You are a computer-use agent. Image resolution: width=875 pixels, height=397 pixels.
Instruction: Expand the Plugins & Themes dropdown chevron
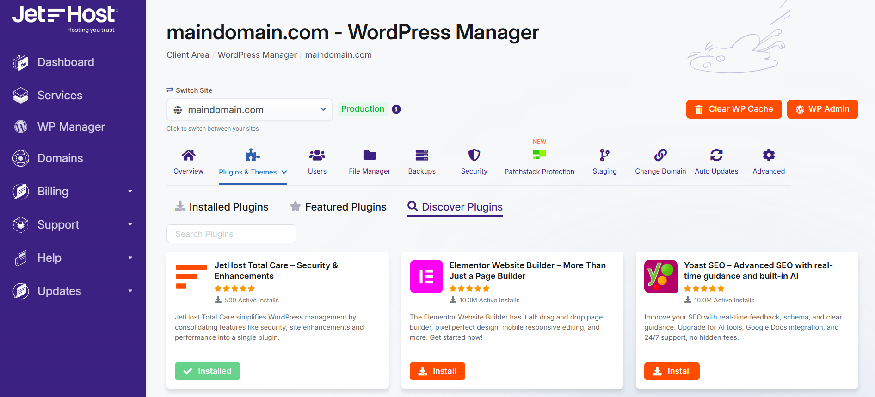(x=284, y=172)
